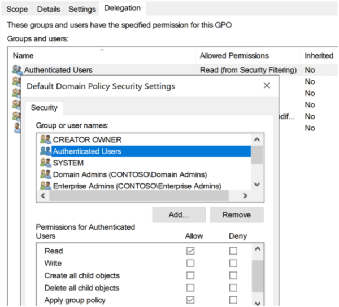Open the Settings tab

click(x=82, y=9)
